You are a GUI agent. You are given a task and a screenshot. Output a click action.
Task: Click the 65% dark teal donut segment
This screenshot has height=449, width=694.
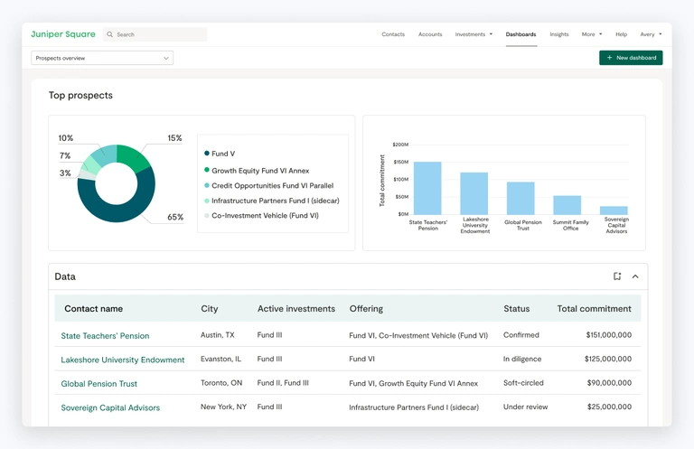coord(119,212)
